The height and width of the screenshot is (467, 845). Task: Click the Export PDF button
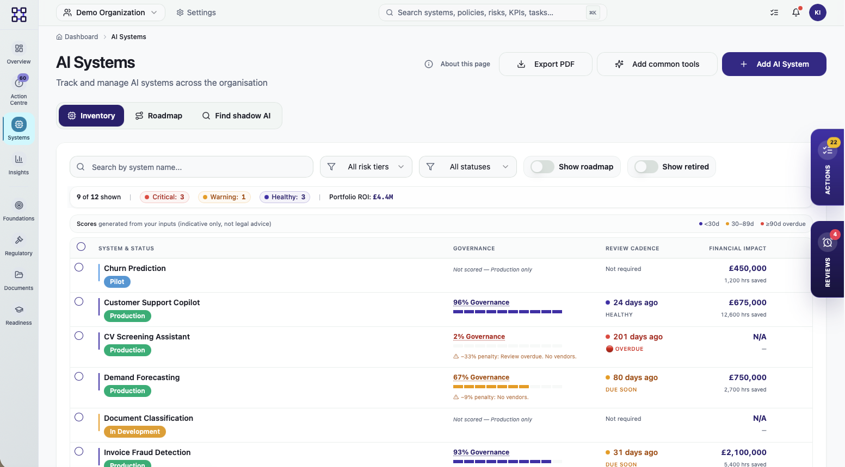click(546, 64)
